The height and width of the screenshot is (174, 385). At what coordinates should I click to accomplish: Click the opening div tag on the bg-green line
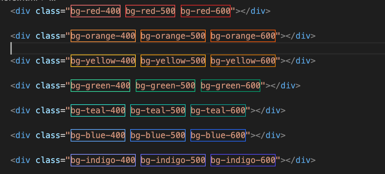(x=20, y=86)
